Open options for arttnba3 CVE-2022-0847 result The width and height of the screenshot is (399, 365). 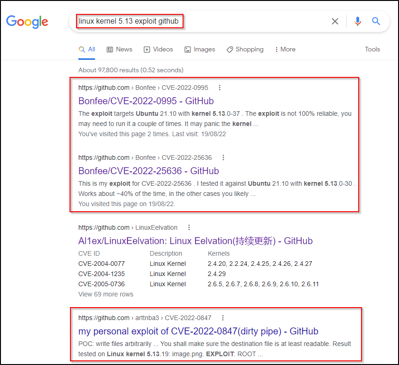coord(223,318)
